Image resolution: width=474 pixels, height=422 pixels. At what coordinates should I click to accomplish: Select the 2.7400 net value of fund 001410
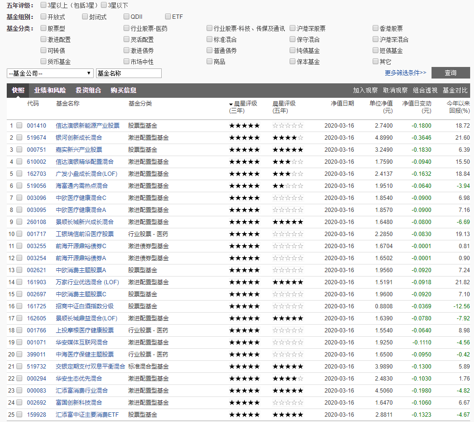point(384,125)
